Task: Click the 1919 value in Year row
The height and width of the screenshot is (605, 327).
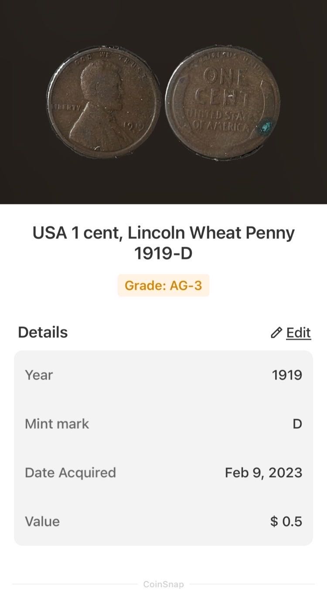Action: point(287,375)
